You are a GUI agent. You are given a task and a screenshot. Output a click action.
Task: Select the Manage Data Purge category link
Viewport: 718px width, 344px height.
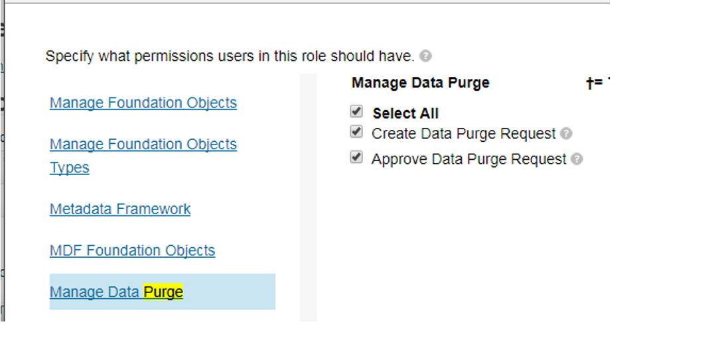[x=116, y=292]
